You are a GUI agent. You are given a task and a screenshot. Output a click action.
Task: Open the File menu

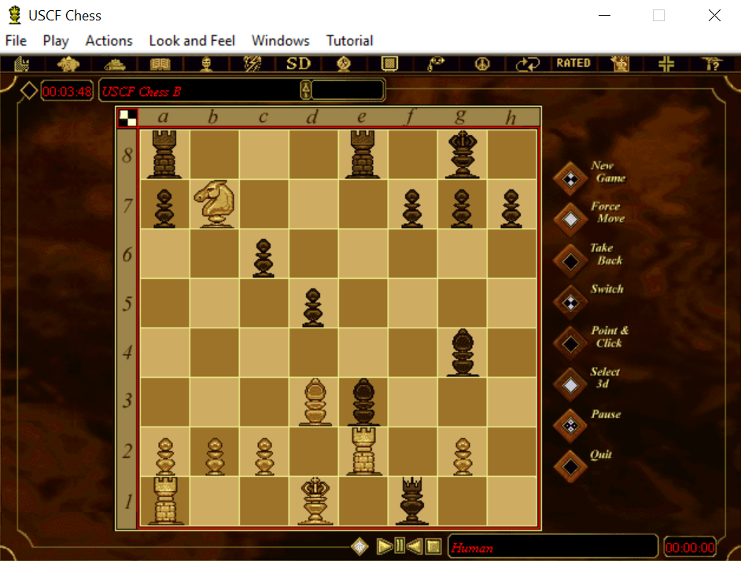click(x=16, y=41)
